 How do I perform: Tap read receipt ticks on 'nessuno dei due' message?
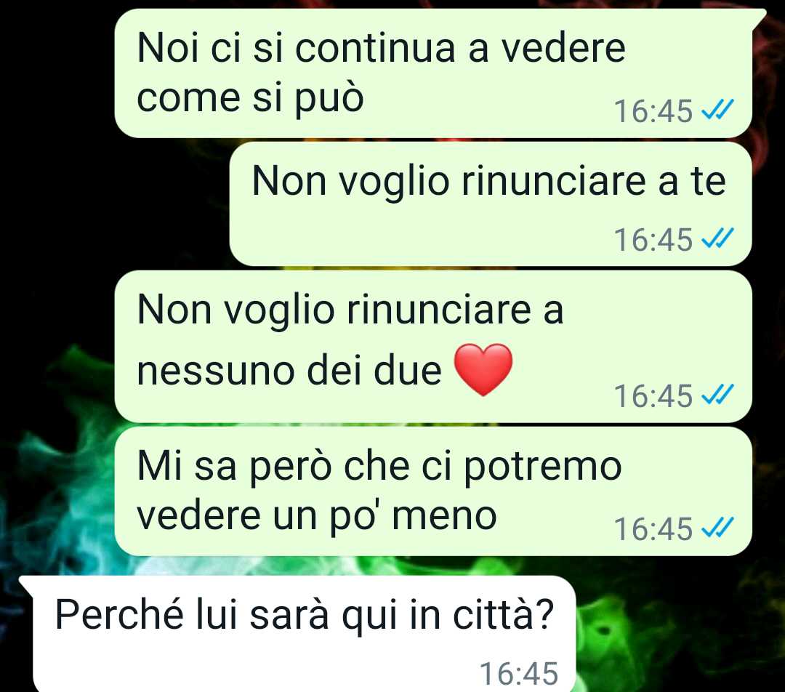pyautogui.click(x=717, y=395)
